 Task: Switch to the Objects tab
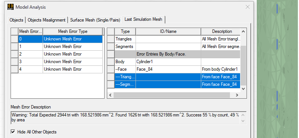point(16,20)
